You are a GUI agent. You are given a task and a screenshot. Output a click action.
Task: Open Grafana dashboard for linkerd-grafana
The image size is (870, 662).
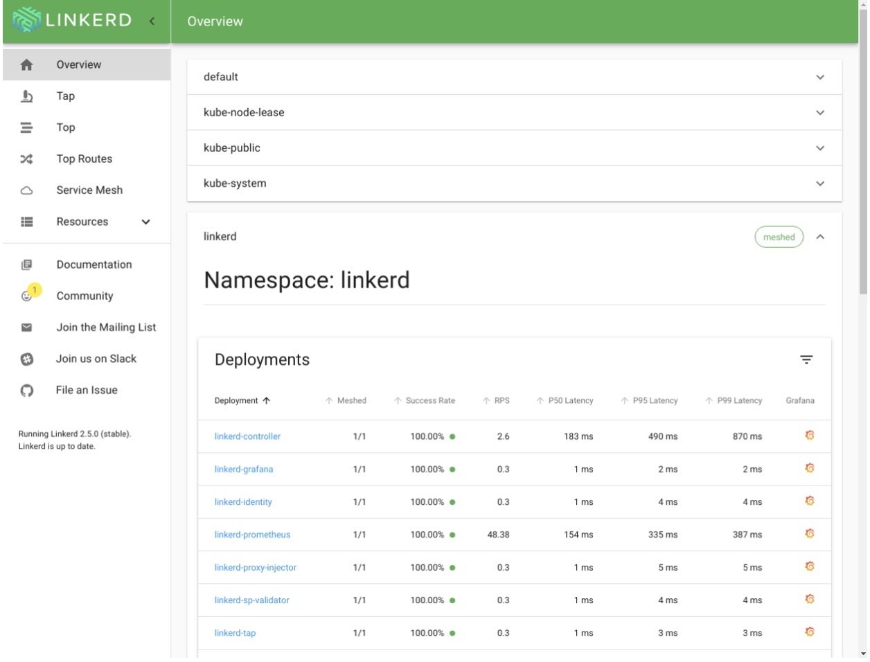click(809, 468)
